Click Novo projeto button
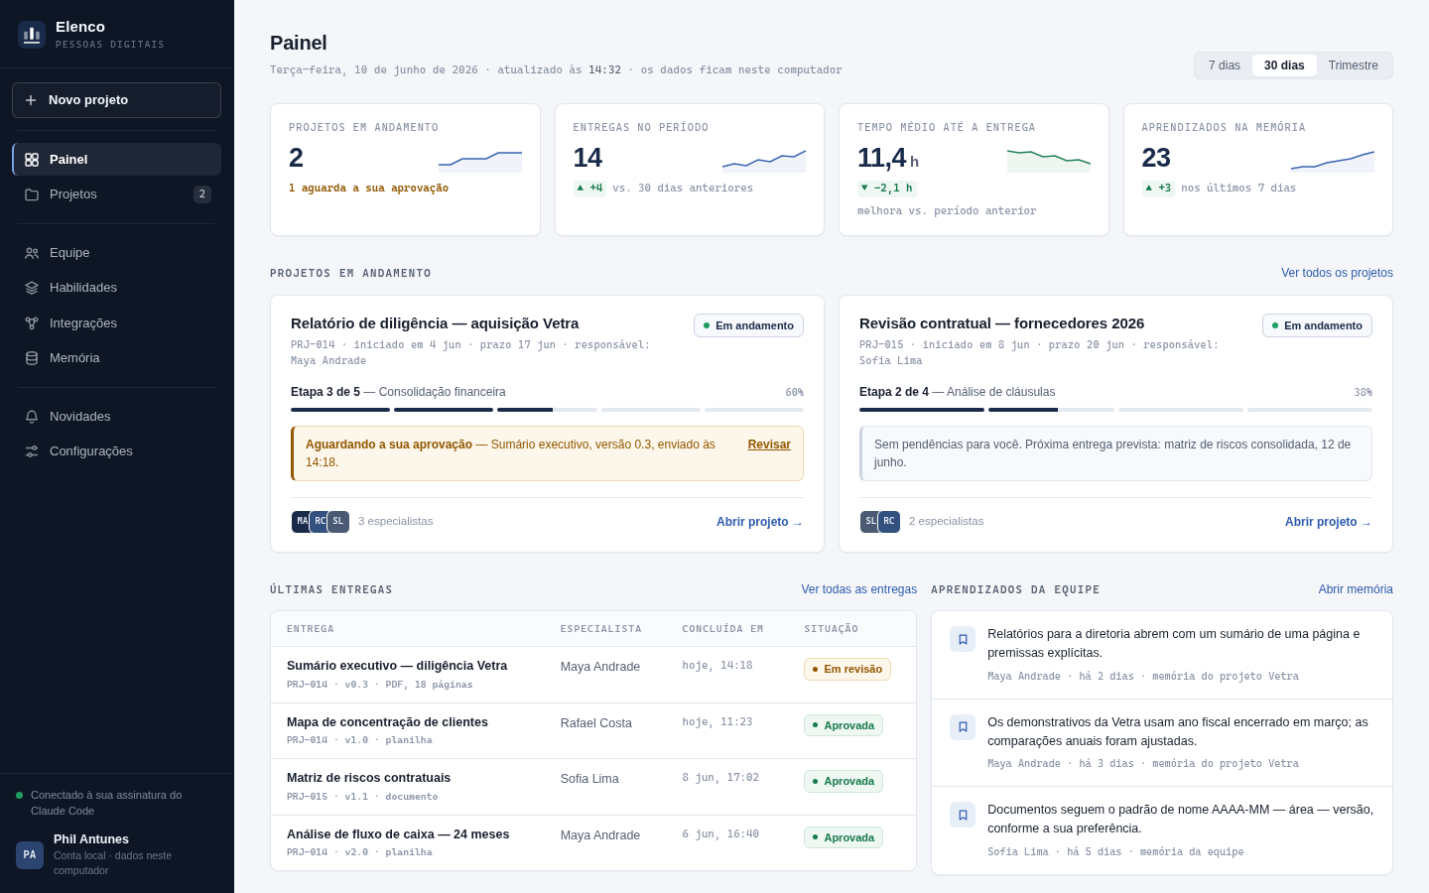1429x893 pixels. click(116, 100)
